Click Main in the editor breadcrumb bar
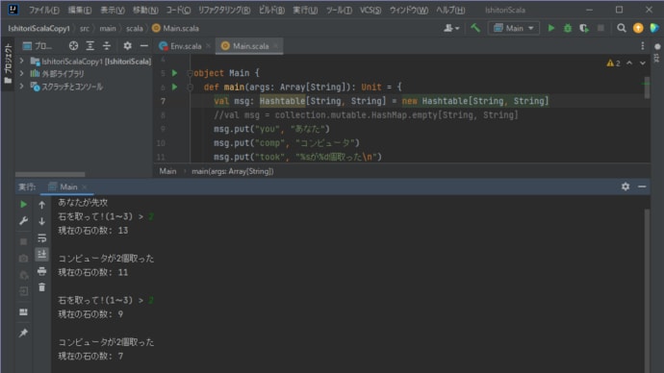664x373 pixels. pos(167,171)
